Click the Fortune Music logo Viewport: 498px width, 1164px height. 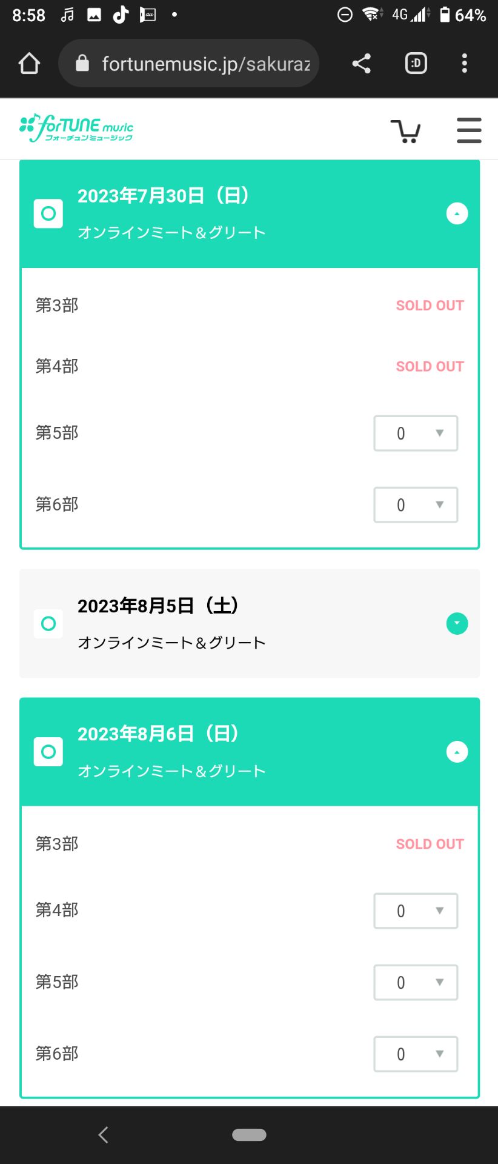[x=76, y=128]
